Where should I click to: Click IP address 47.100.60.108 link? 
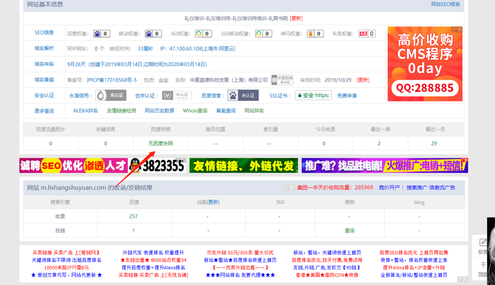202,49
